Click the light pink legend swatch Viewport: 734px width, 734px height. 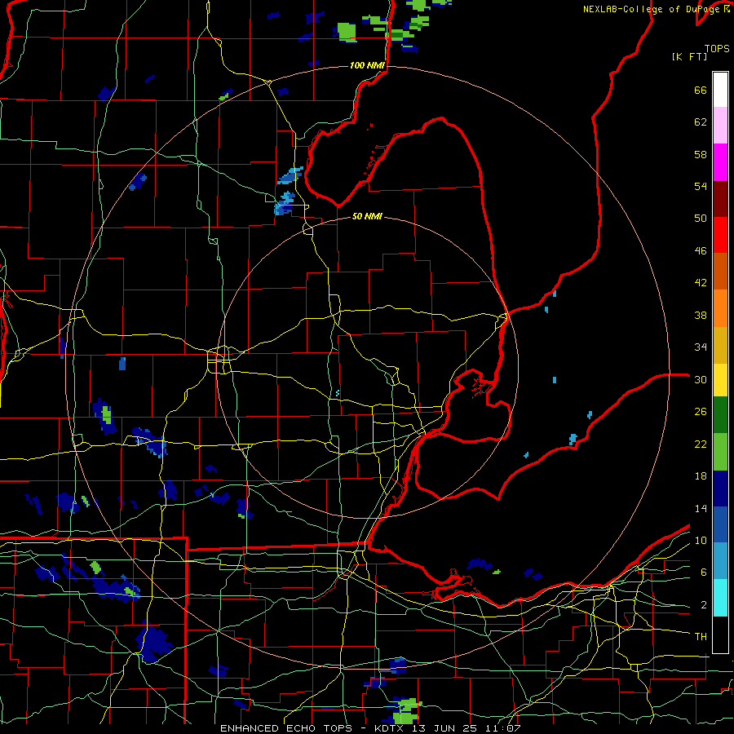tap(720, 125)
